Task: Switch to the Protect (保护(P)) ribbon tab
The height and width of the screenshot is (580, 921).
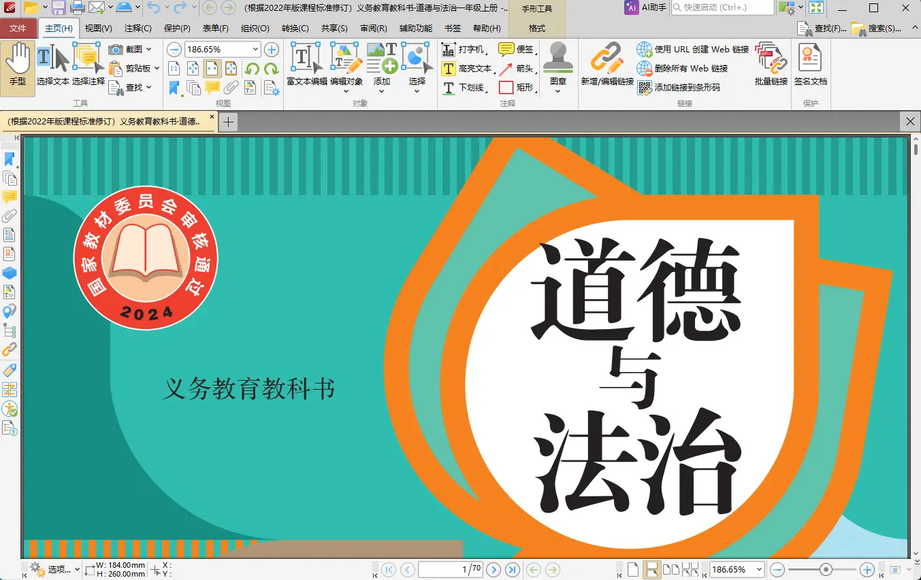Action: [177, 29]
